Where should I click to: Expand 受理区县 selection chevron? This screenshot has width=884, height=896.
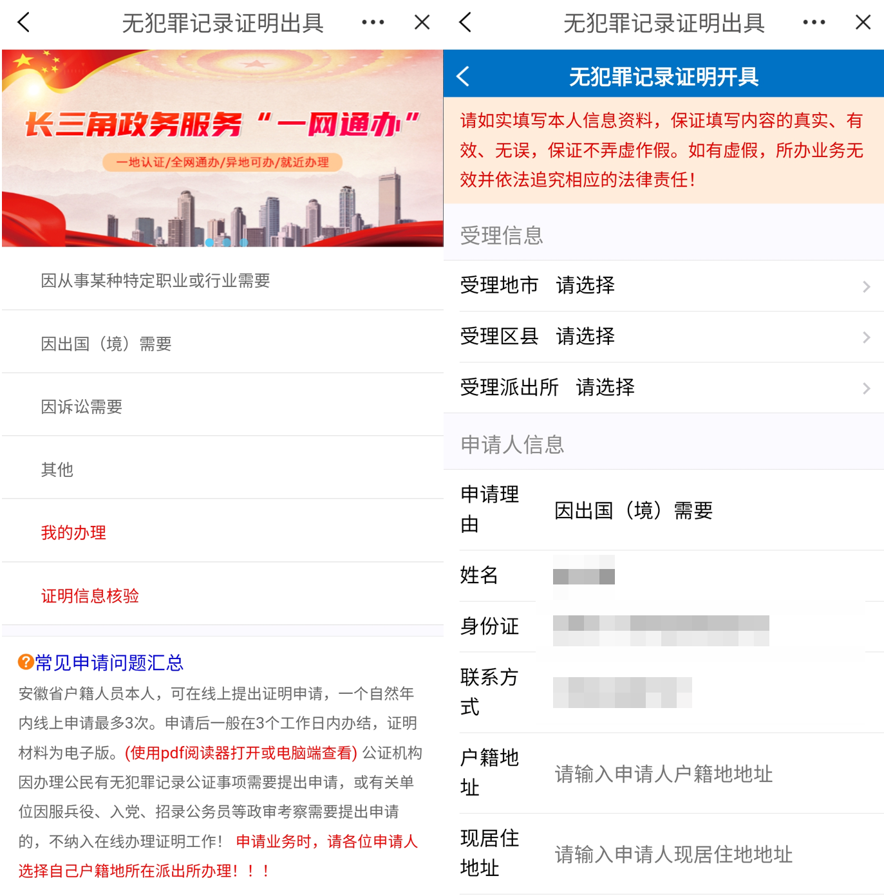pos(867,337)
